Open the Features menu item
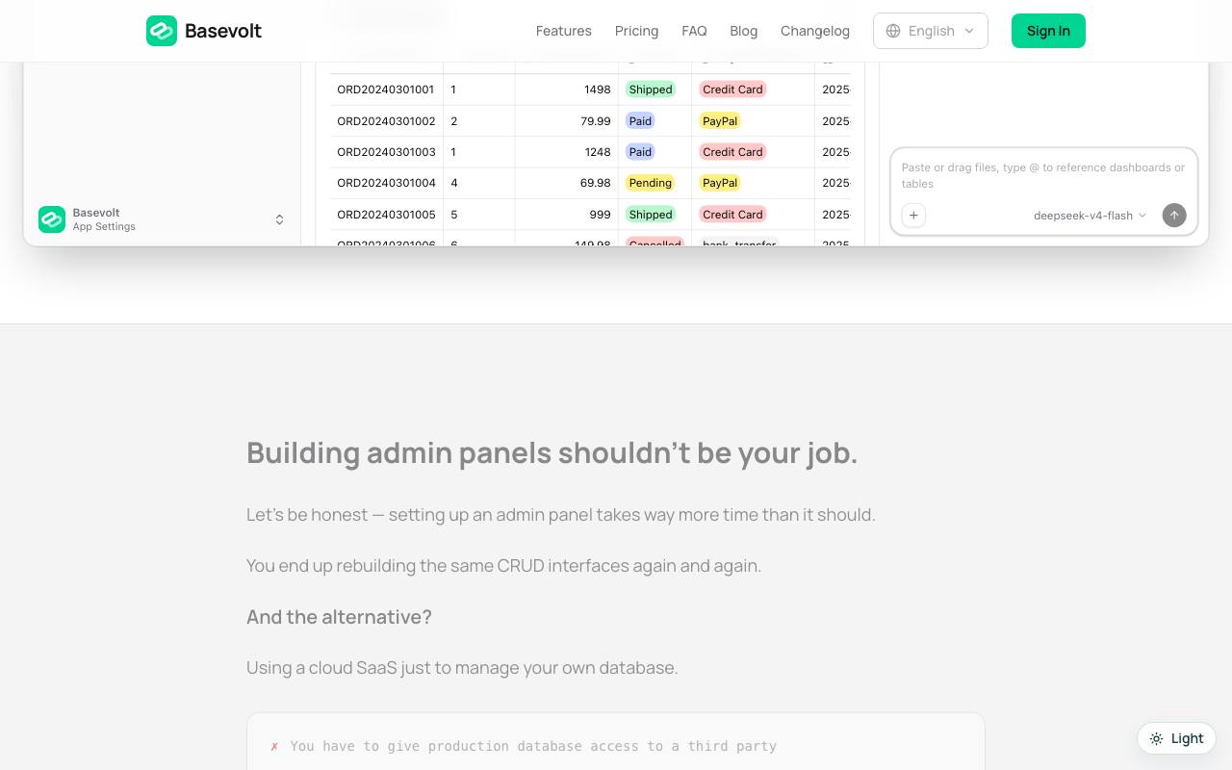The width and height of the screenshot is (1232, 770). (x=564, y=31)
